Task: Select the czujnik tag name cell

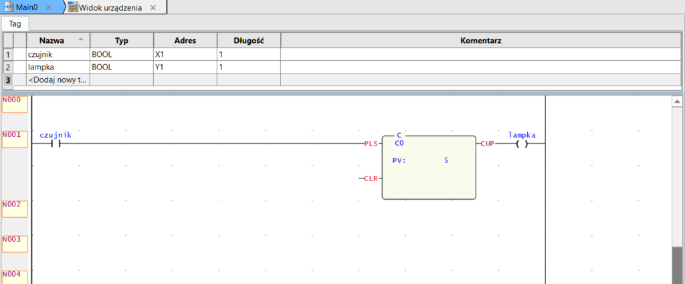Action: pyautogui.click(x=58, y=54)
